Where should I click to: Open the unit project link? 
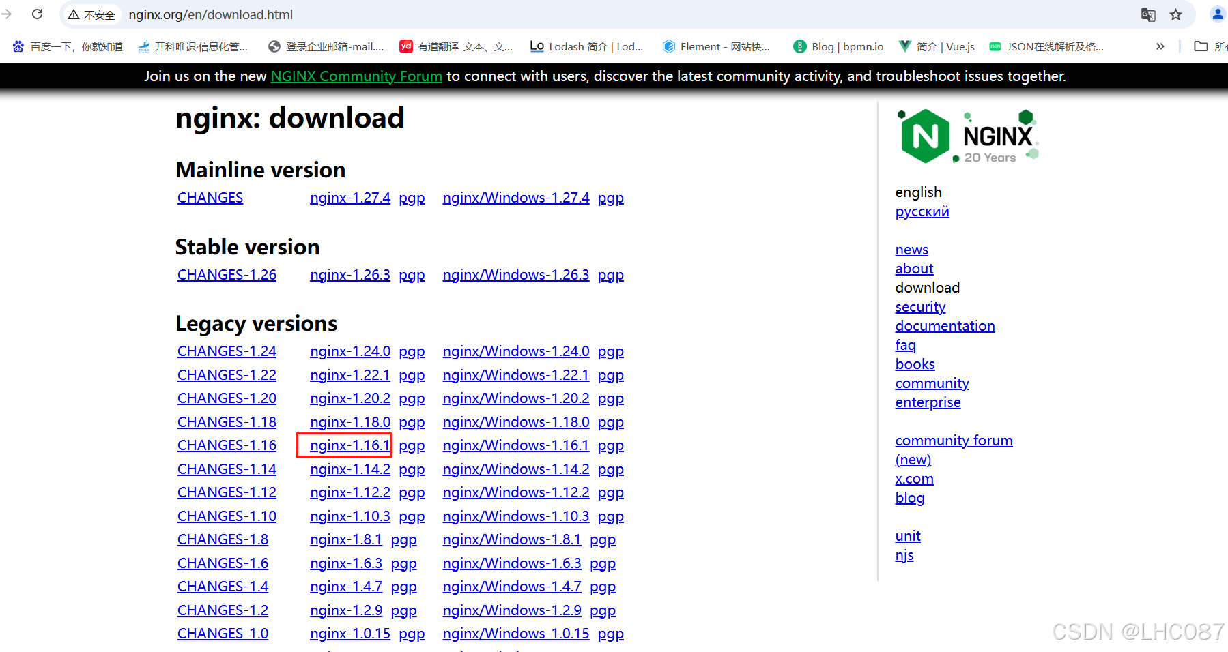[908, 536]
